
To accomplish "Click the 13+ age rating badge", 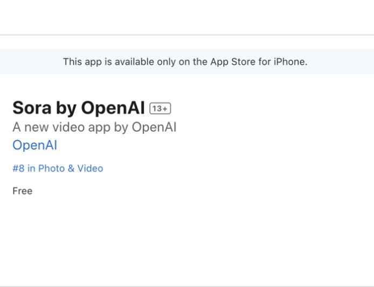I will [160, 108].
